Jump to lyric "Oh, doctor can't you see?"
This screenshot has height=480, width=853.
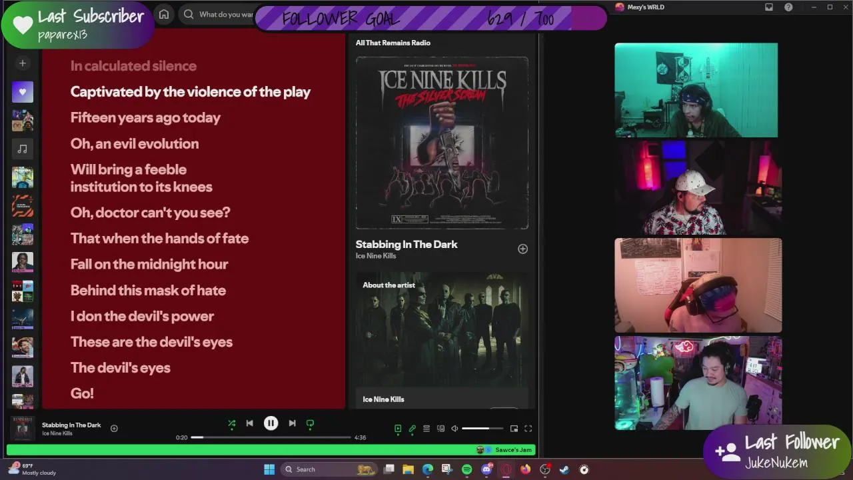pyautogui.click(x=151, y=212)
